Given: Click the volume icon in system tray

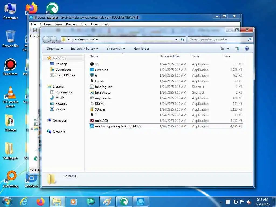Looking at the screenshot, I should point(249,202).
